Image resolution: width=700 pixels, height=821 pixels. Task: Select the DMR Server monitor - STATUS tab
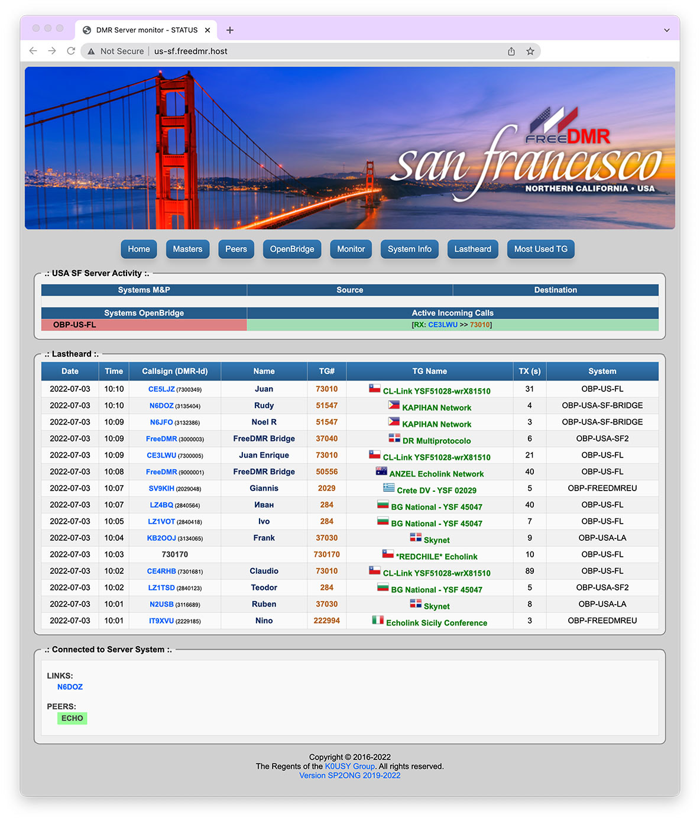pyautogui.click(x=146, y=30)
